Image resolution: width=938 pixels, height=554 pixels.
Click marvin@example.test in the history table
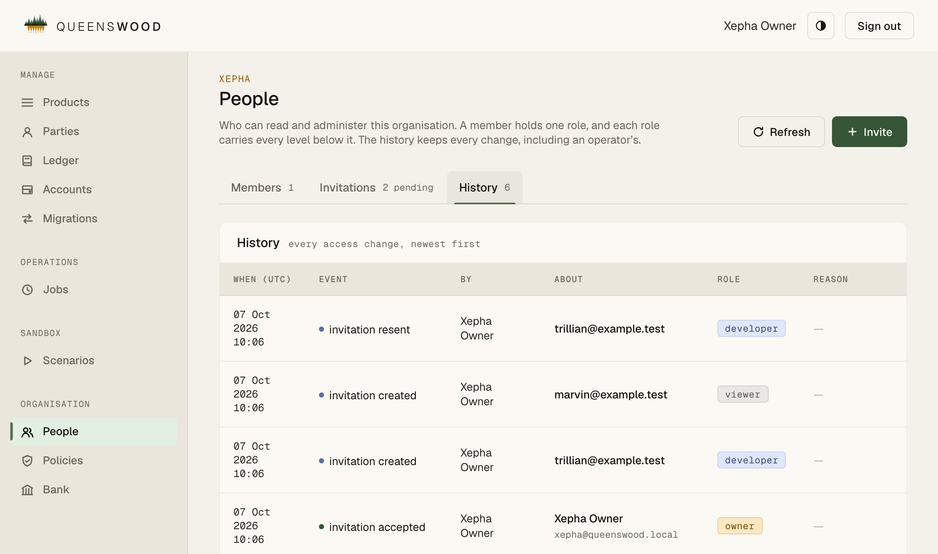[x=611, y=394]
